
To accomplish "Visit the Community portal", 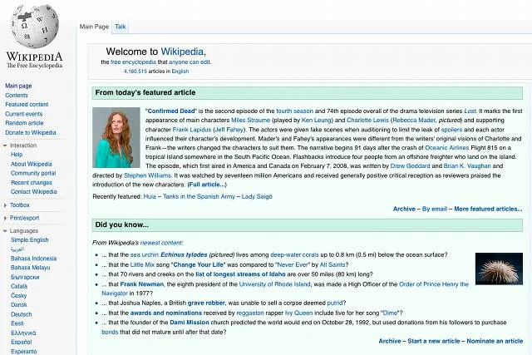I will point(33,173).
